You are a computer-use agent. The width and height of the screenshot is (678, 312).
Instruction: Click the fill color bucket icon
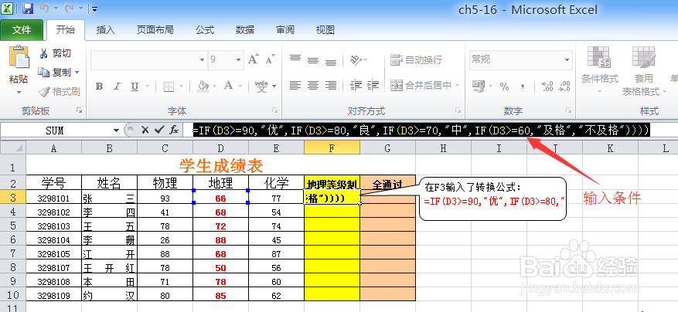tap(203, 86)
